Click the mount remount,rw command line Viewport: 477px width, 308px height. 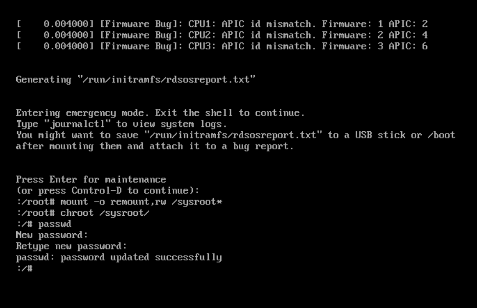pyautogui.click(x=119, y=202)
